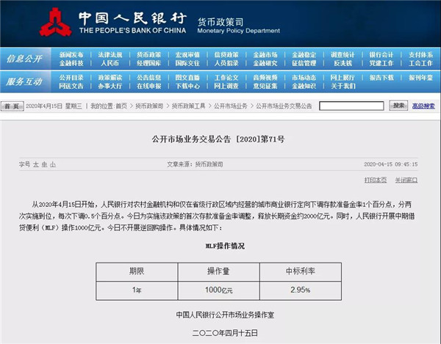
Task: Set font size to large (大)
Action: (35, 164)
